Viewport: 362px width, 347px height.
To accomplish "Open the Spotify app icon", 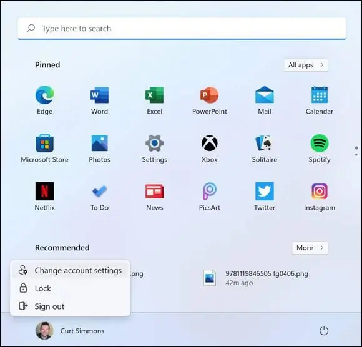I will click(x=320, y=148).
